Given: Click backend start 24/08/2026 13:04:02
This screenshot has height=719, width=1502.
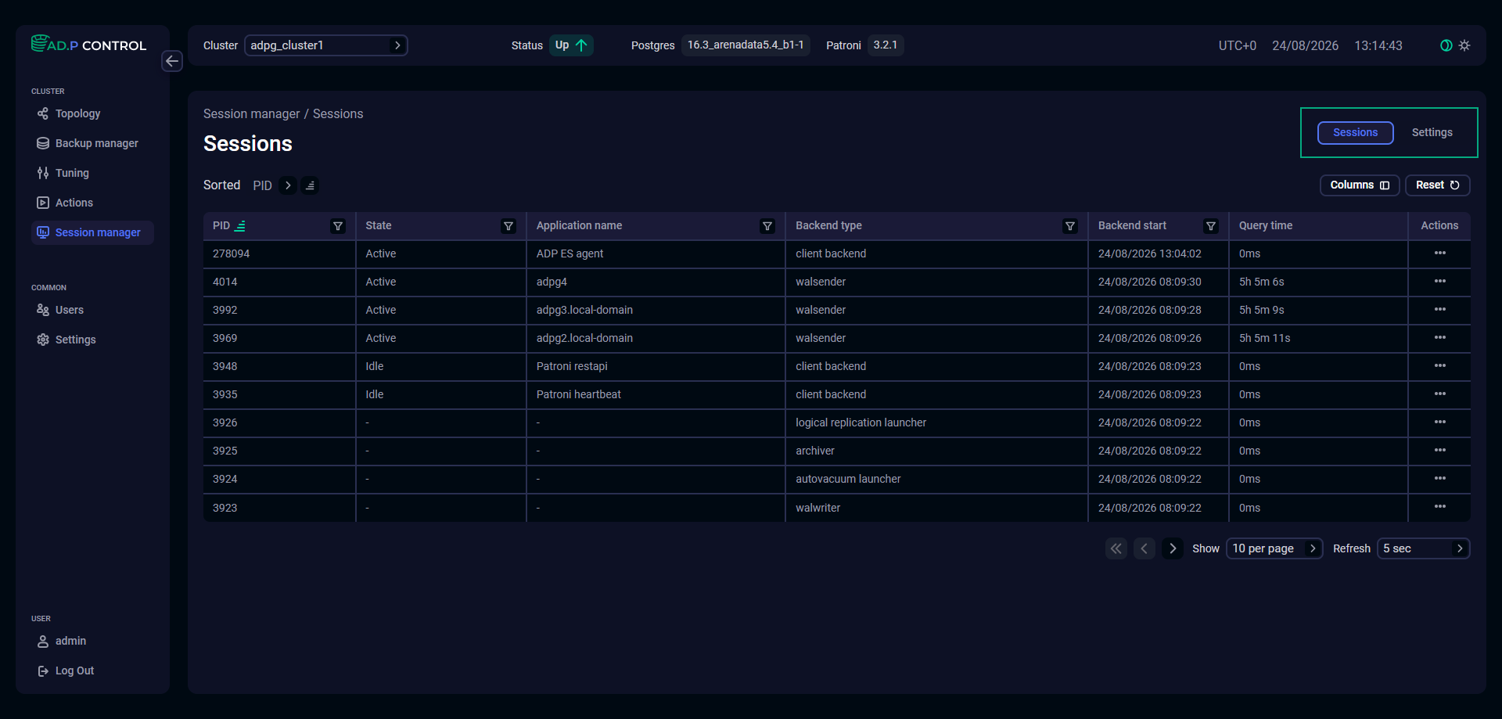Looking at the screenshot, I should (1149, 253).
